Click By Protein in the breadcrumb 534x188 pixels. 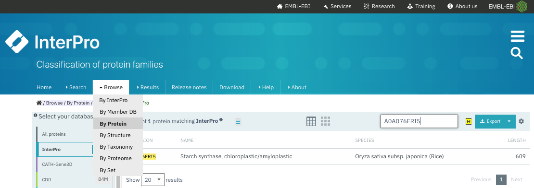[x=78, y=103]
